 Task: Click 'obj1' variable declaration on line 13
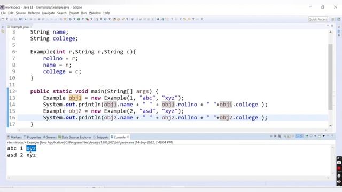point(75,98)
